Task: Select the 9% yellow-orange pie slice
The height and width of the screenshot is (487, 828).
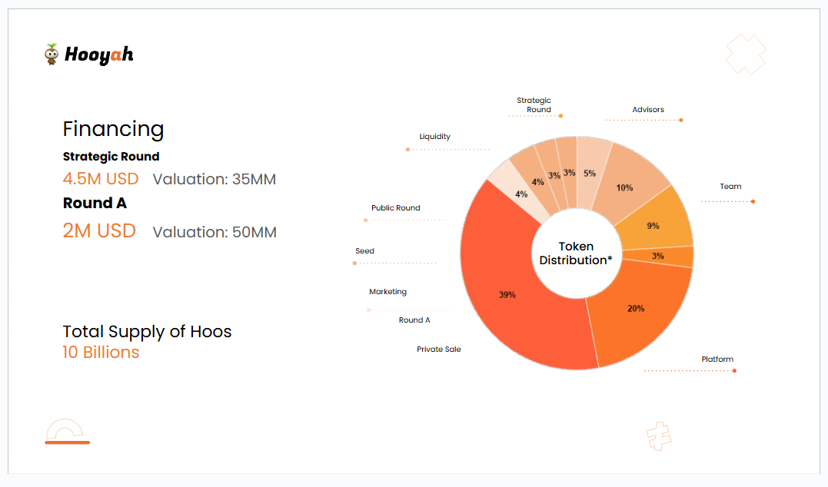Action: coord(654,226)
